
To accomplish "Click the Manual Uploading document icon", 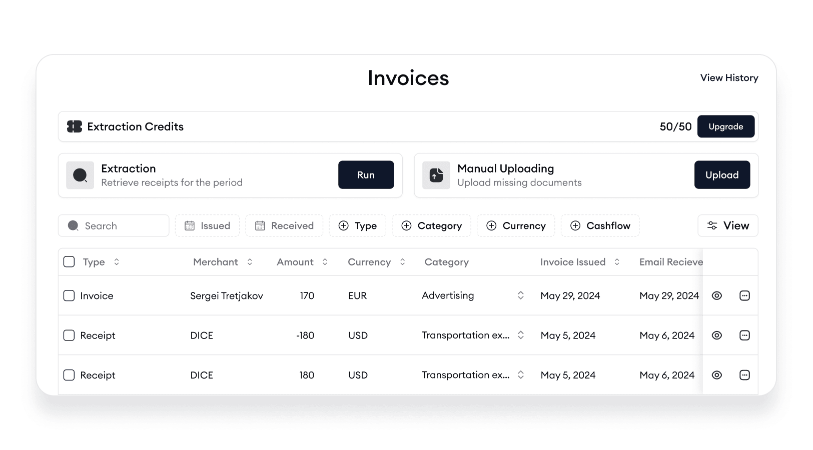I will pos(436,175).
